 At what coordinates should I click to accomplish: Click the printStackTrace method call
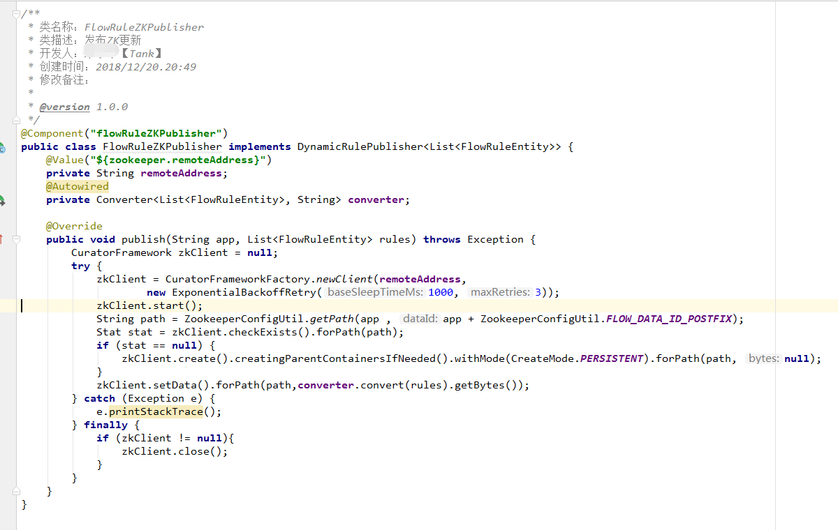click(156, 411)
